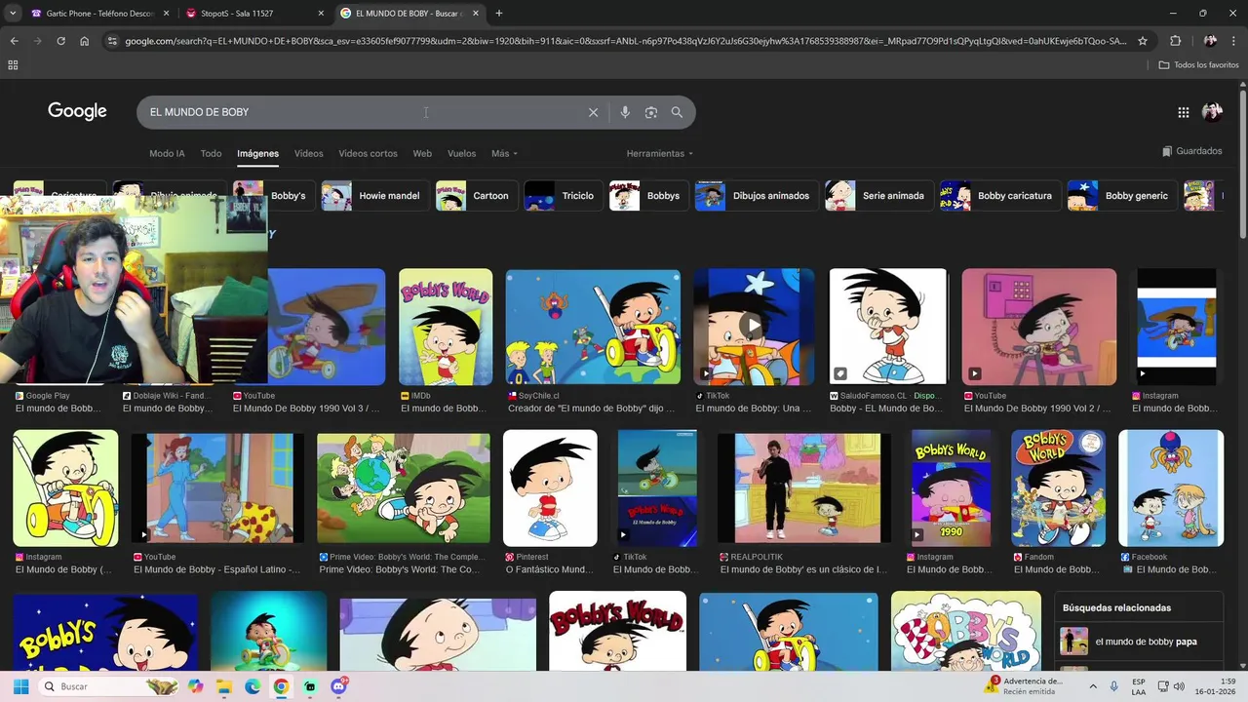Open the Chrome profile avatar in the toolbar
1248x702 pixels.
click(1210, 41)
